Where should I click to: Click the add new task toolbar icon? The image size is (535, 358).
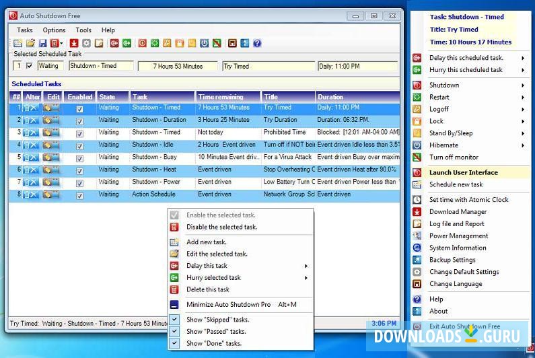[17, 43]
